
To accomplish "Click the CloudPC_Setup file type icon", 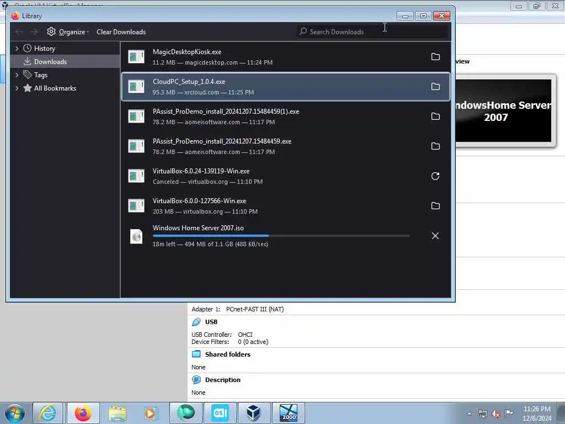I will [136, 87].
